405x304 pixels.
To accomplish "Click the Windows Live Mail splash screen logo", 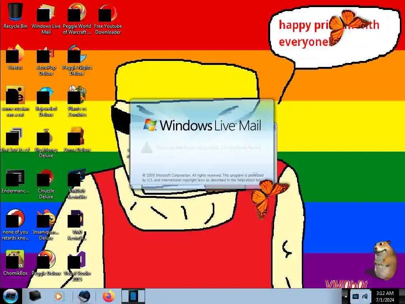I will 202,125.
